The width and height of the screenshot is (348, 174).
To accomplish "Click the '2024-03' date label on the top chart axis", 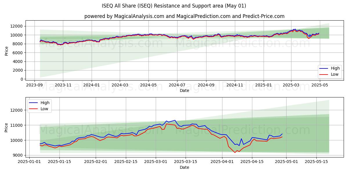I will [120, 85].
